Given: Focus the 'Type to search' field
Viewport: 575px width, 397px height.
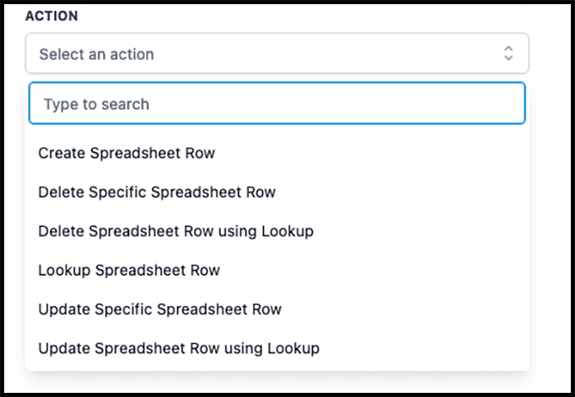Looking at the screenshot, I should [277, 103].
